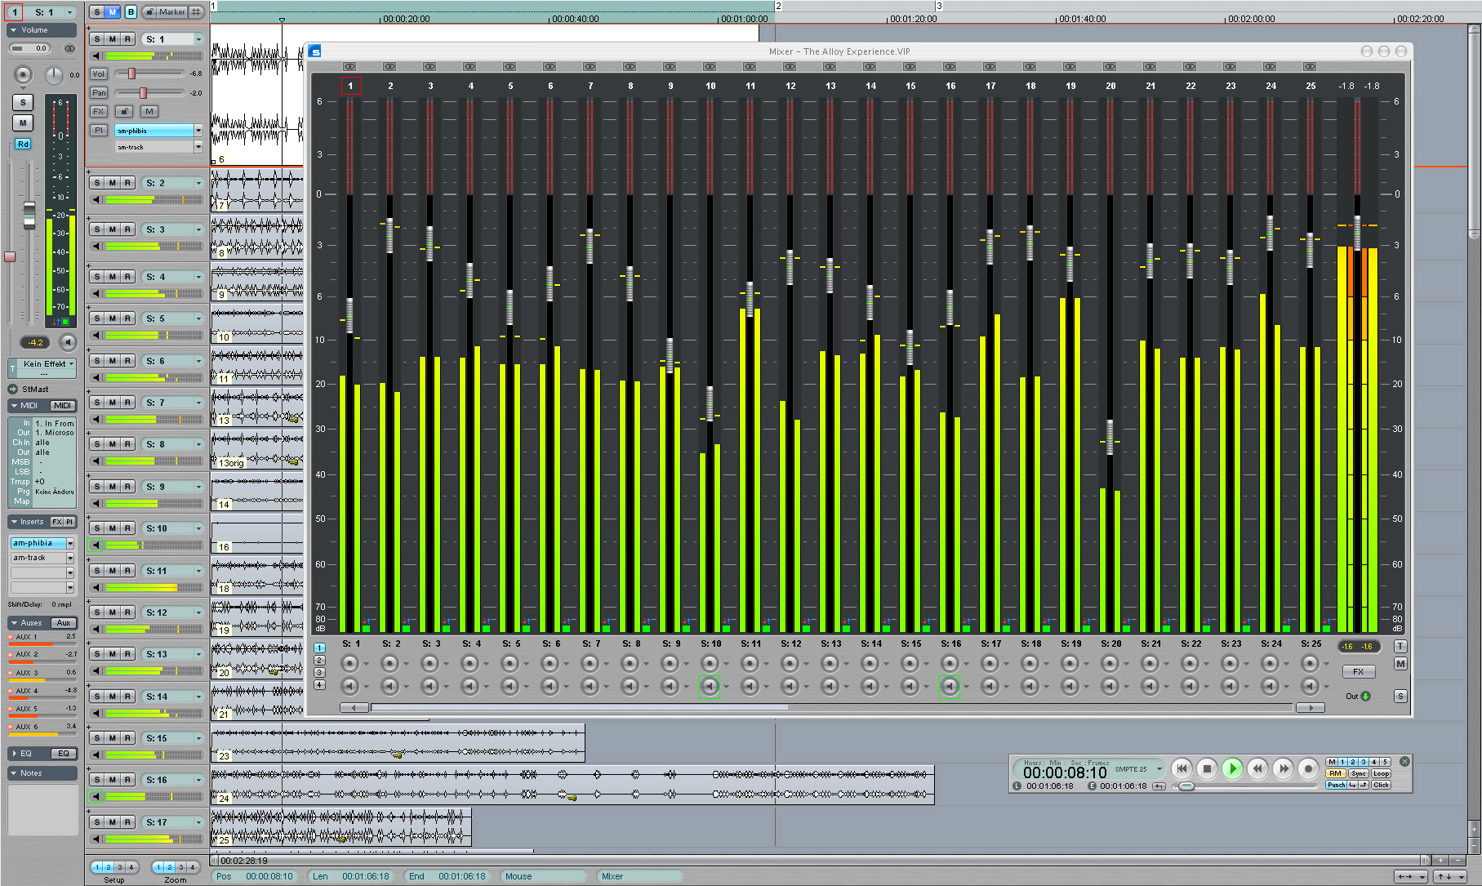Select mixer page tab 2
The width and height of the screenshot is (1482, 886).
(x=319, y=660)
